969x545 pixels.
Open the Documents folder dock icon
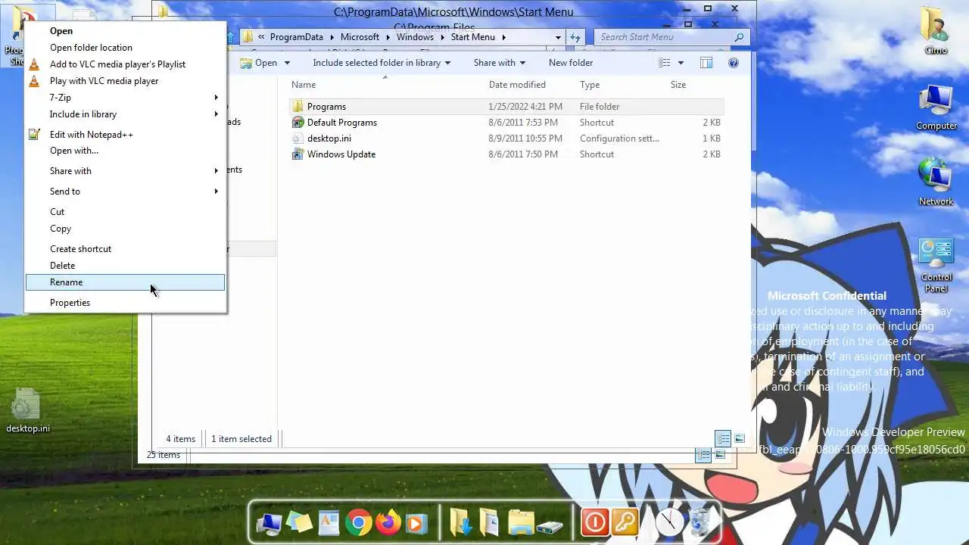coord(489,522)
